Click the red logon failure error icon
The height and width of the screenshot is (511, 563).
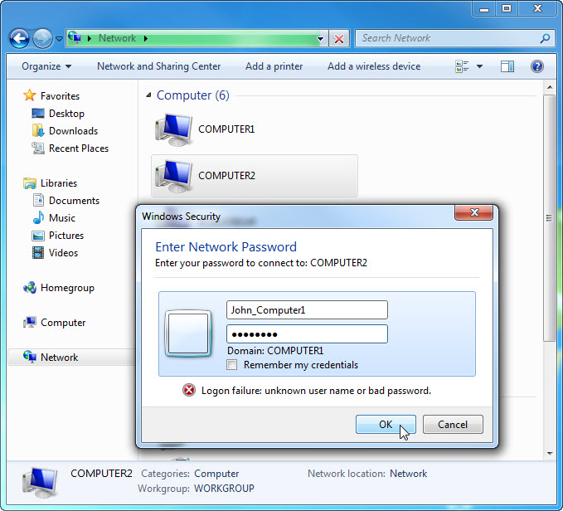point(189,390)
